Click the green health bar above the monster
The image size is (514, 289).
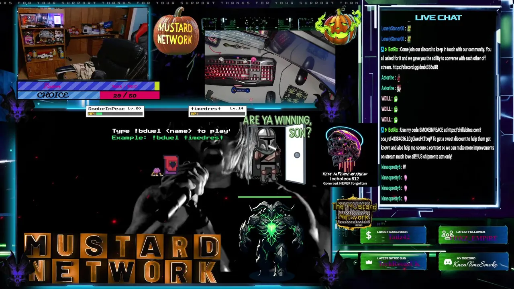tap(265, 197)
